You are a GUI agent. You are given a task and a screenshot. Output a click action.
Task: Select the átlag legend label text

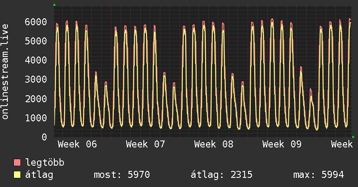pos(39,175)
